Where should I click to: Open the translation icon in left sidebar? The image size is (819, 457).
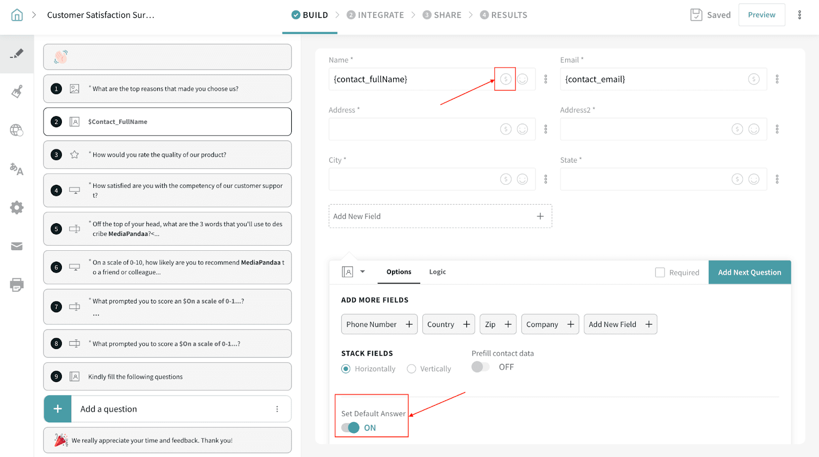pos(17,169)
